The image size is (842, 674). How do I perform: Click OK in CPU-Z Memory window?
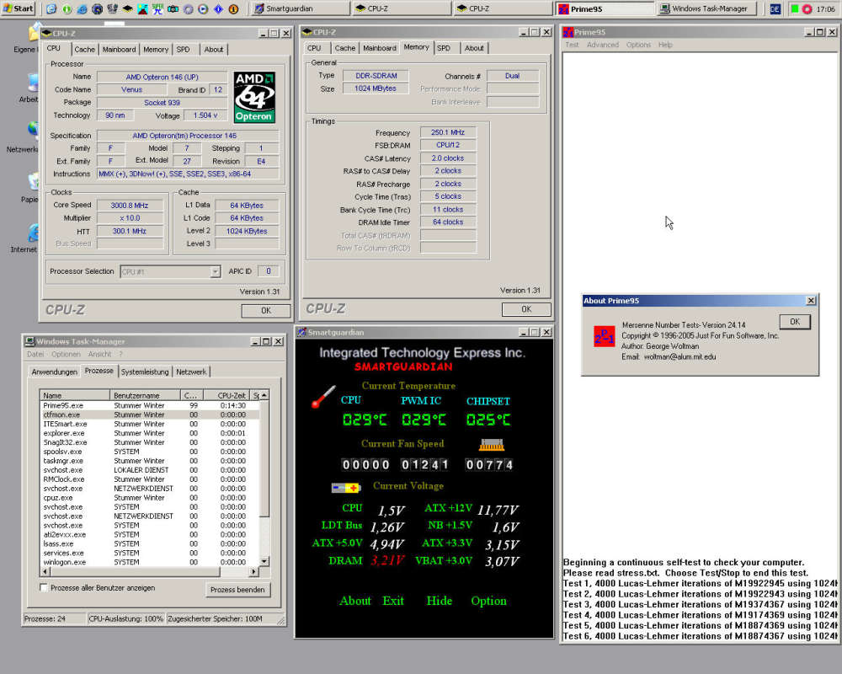(x=526, y=309)
